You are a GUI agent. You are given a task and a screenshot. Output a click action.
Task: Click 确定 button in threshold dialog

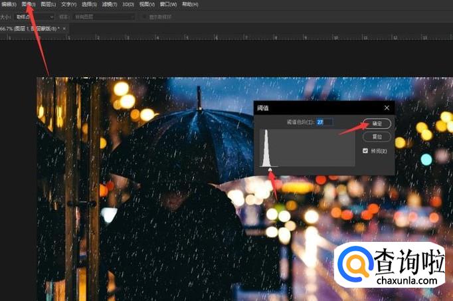pyautogui.click(x=377, y=123)
